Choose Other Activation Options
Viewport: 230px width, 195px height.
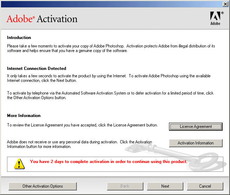coord(42,186)
